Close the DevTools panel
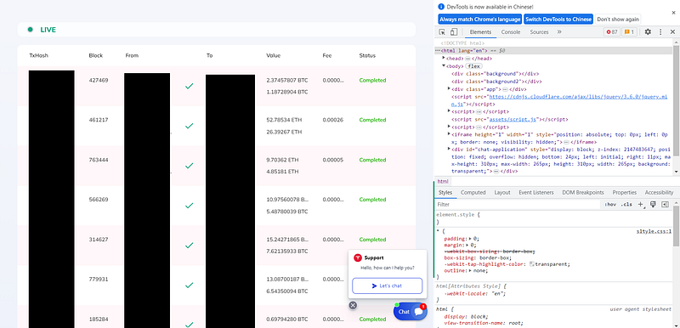The height and width of the screenshot is (328, 680). 672,32
